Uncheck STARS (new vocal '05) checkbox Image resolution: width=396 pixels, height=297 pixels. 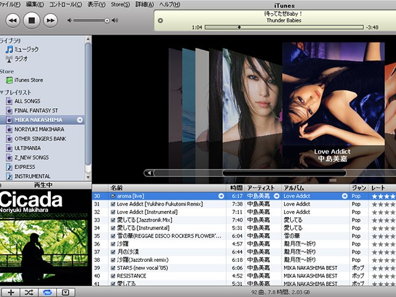pos(113,268)
